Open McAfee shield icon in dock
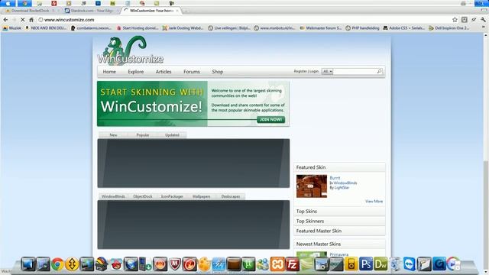Viewport: 489px width, 275px height. [x=175, y=264]
